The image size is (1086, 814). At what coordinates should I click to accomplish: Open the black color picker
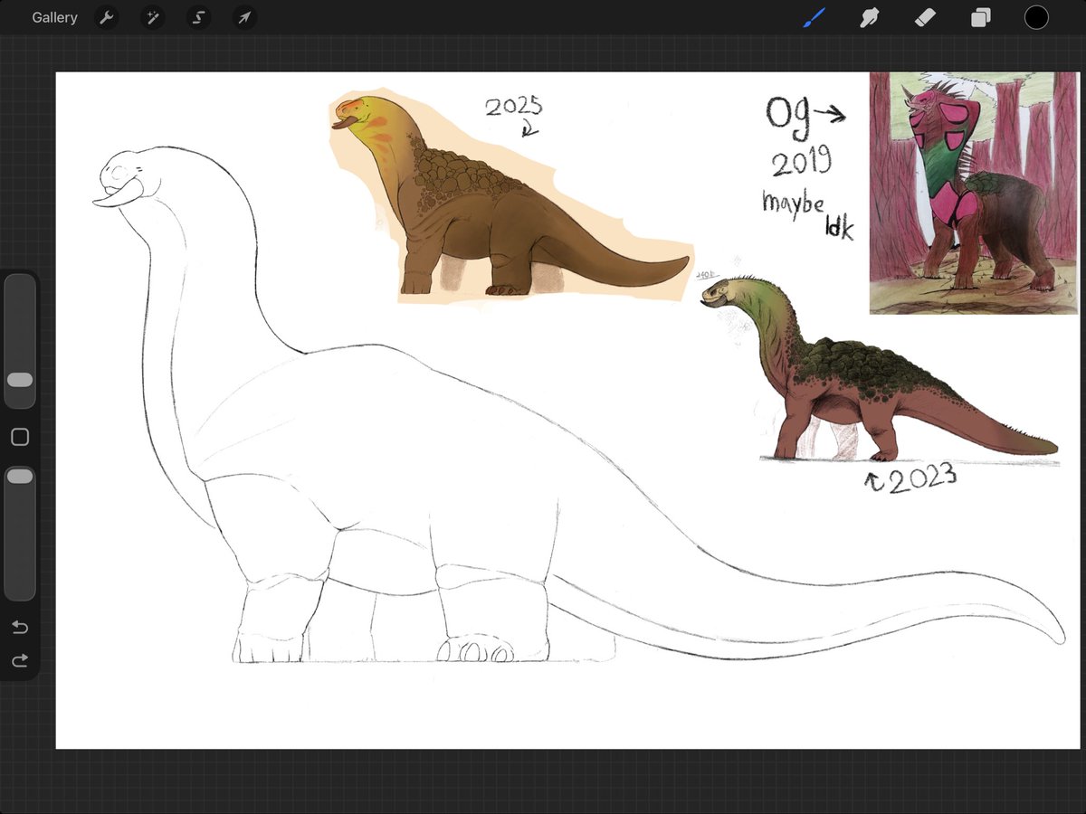point(1036,17)
